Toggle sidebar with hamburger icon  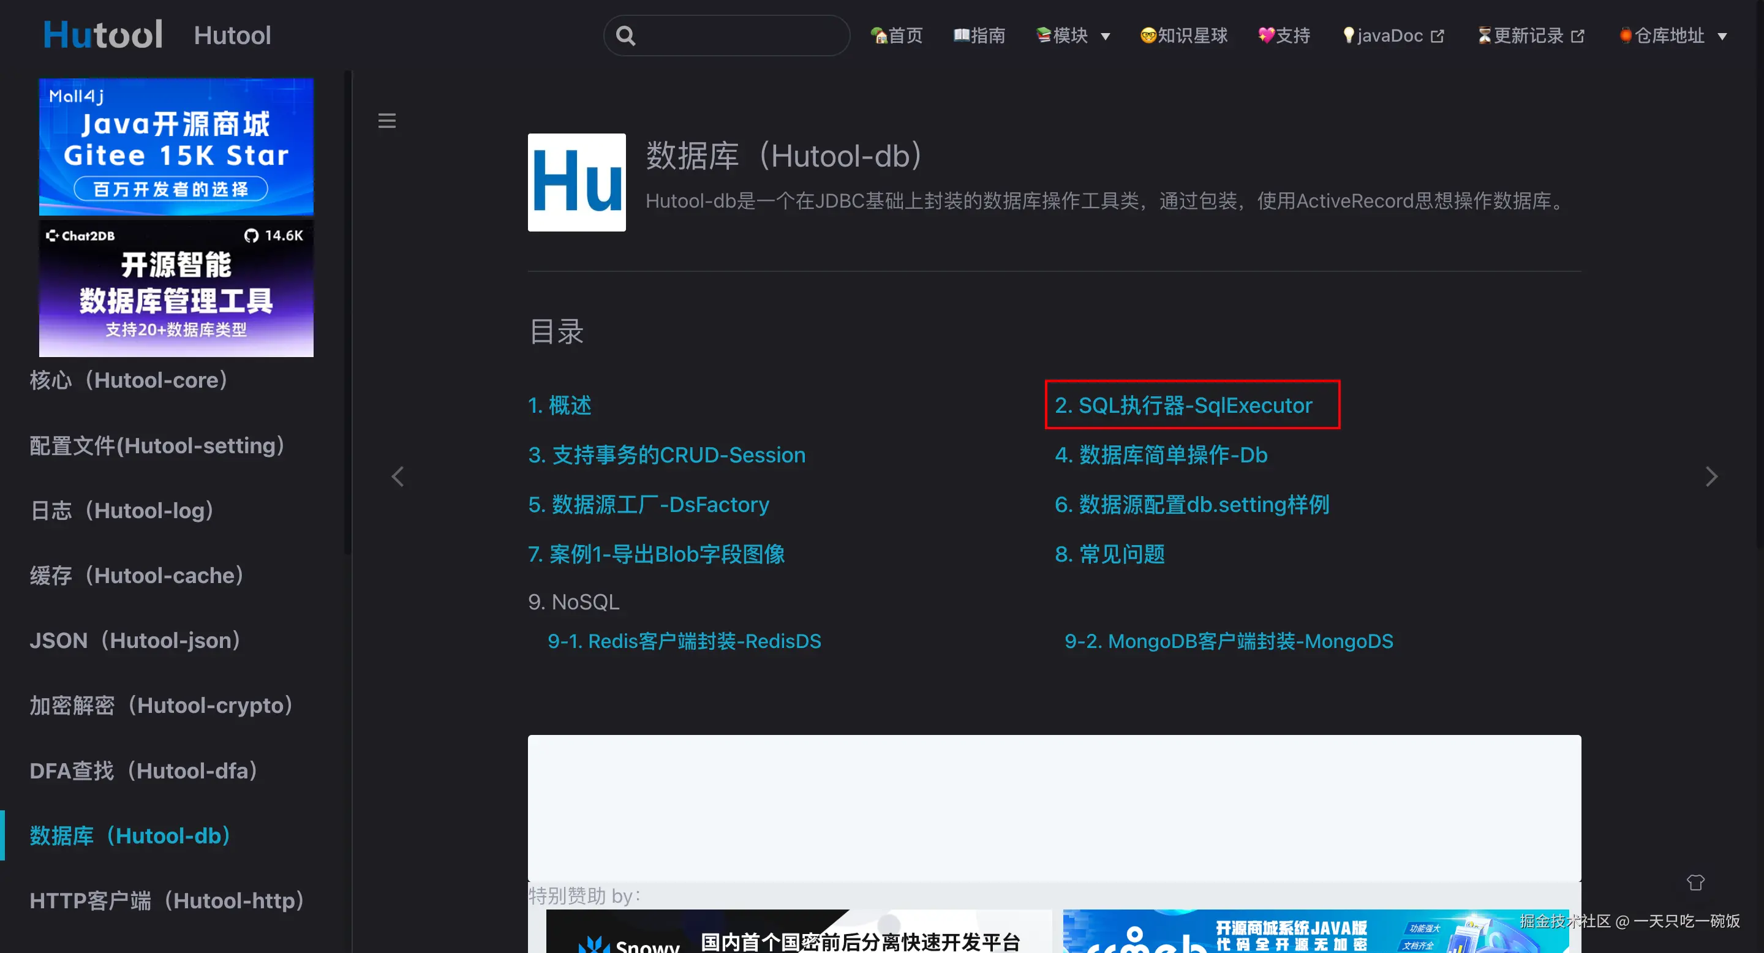pyautogui.click(x=387, y=121)
